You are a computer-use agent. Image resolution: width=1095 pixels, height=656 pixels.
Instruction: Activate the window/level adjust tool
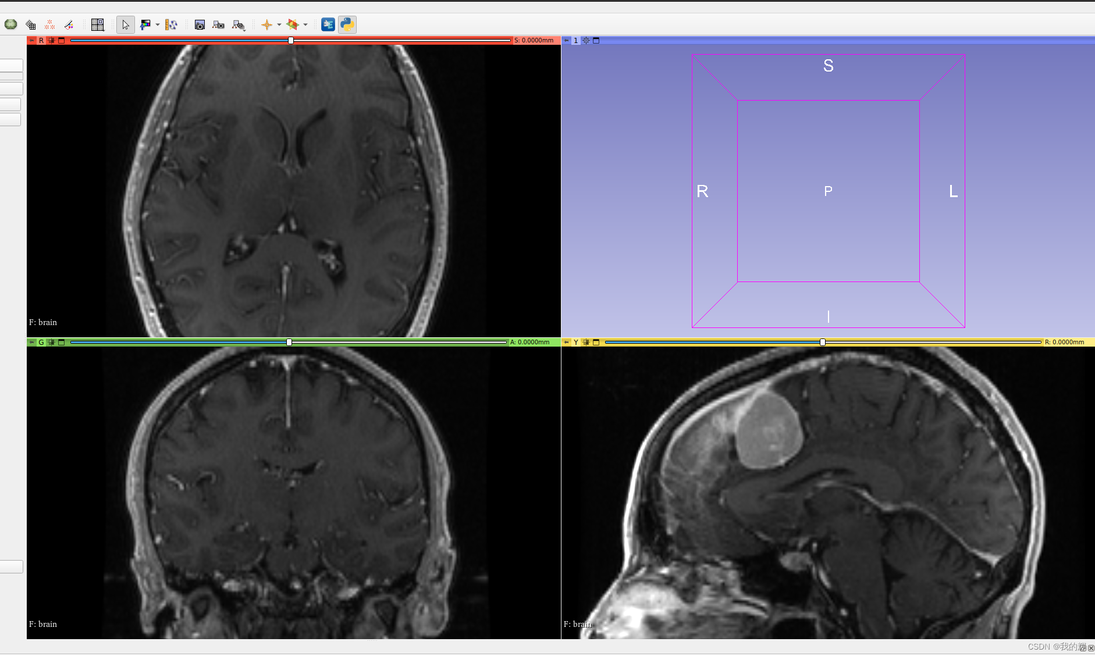click(x=145, y=24)
